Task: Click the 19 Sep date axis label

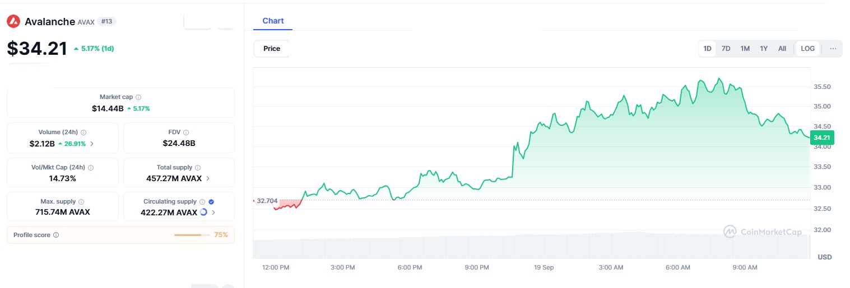Action: point(544,267)
